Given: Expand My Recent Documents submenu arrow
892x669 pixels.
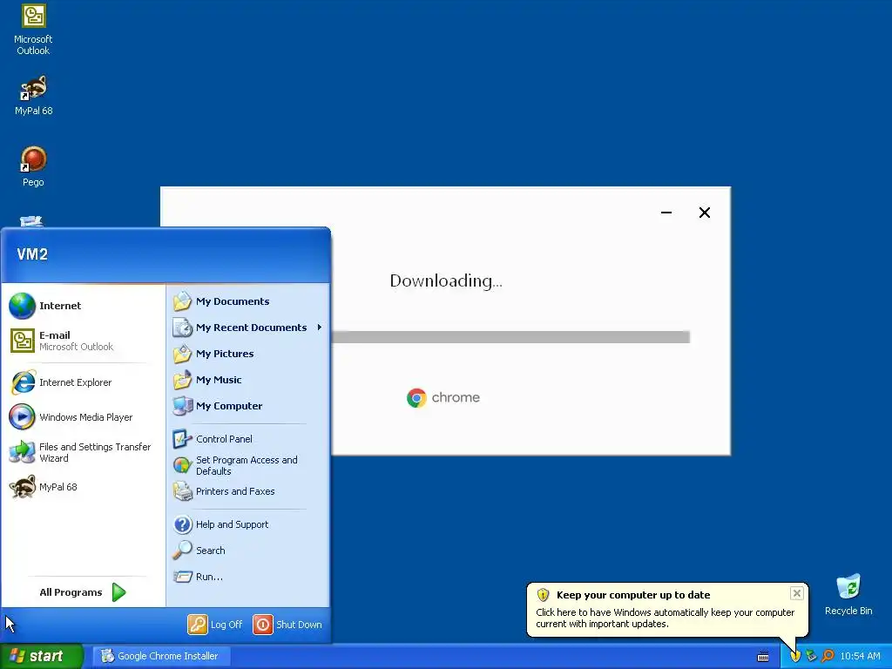Looking at the screenshot, I should [320, 328].
